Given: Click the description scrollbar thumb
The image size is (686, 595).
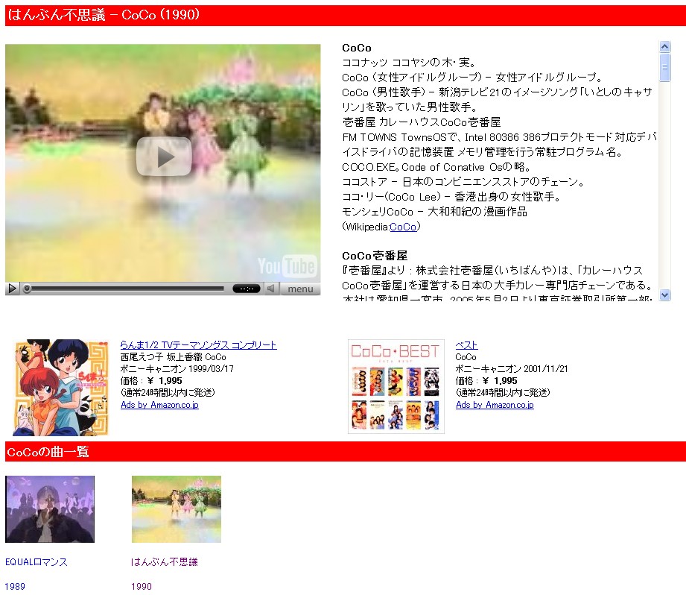Looking at the screenshot, I should point(664,67).
